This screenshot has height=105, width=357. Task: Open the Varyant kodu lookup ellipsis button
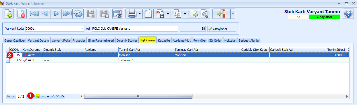pyautogui.click(x=82, y=29)
